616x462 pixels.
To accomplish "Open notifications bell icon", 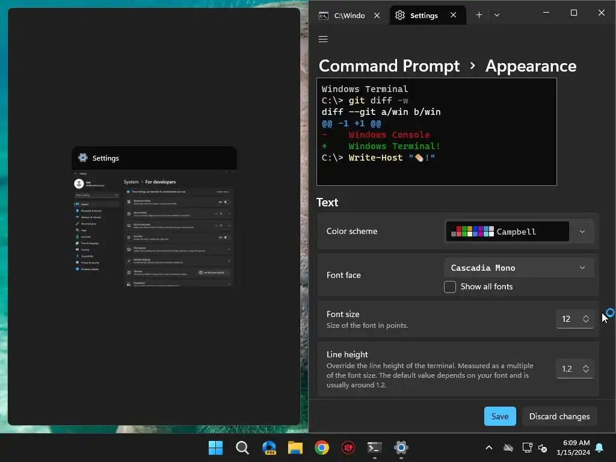I will pyautogui.click(x=600, y=448).
